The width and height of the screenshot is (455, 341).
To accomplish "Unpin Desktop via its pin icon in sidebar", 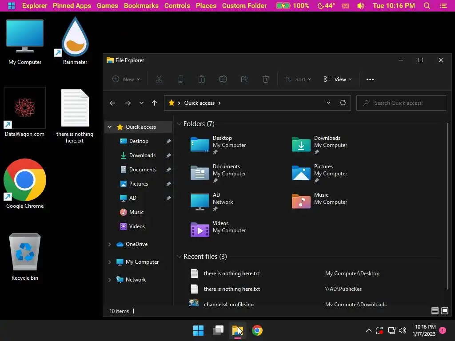I will (168, 141).
